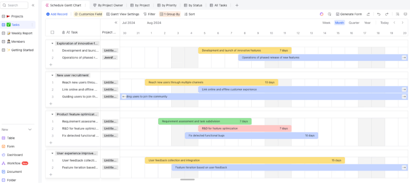Add a new view with plus icon

click(237, 5)
